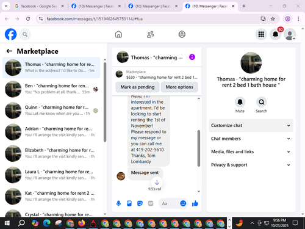305x229 pixels.
Task: Go back in the browser
Action: tap(7, 19)
